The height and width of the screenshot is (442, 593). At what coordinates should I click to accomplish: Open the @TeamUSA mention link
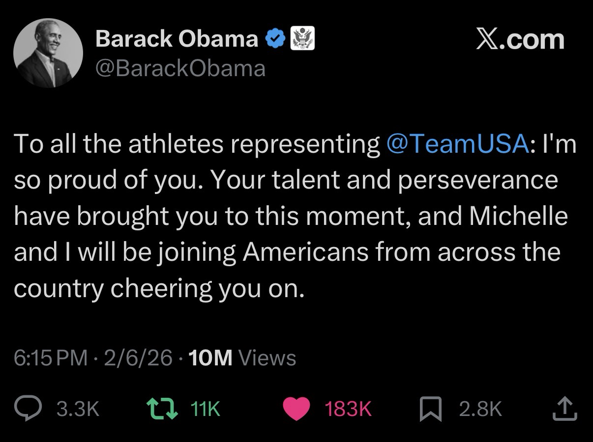point(457,144)
